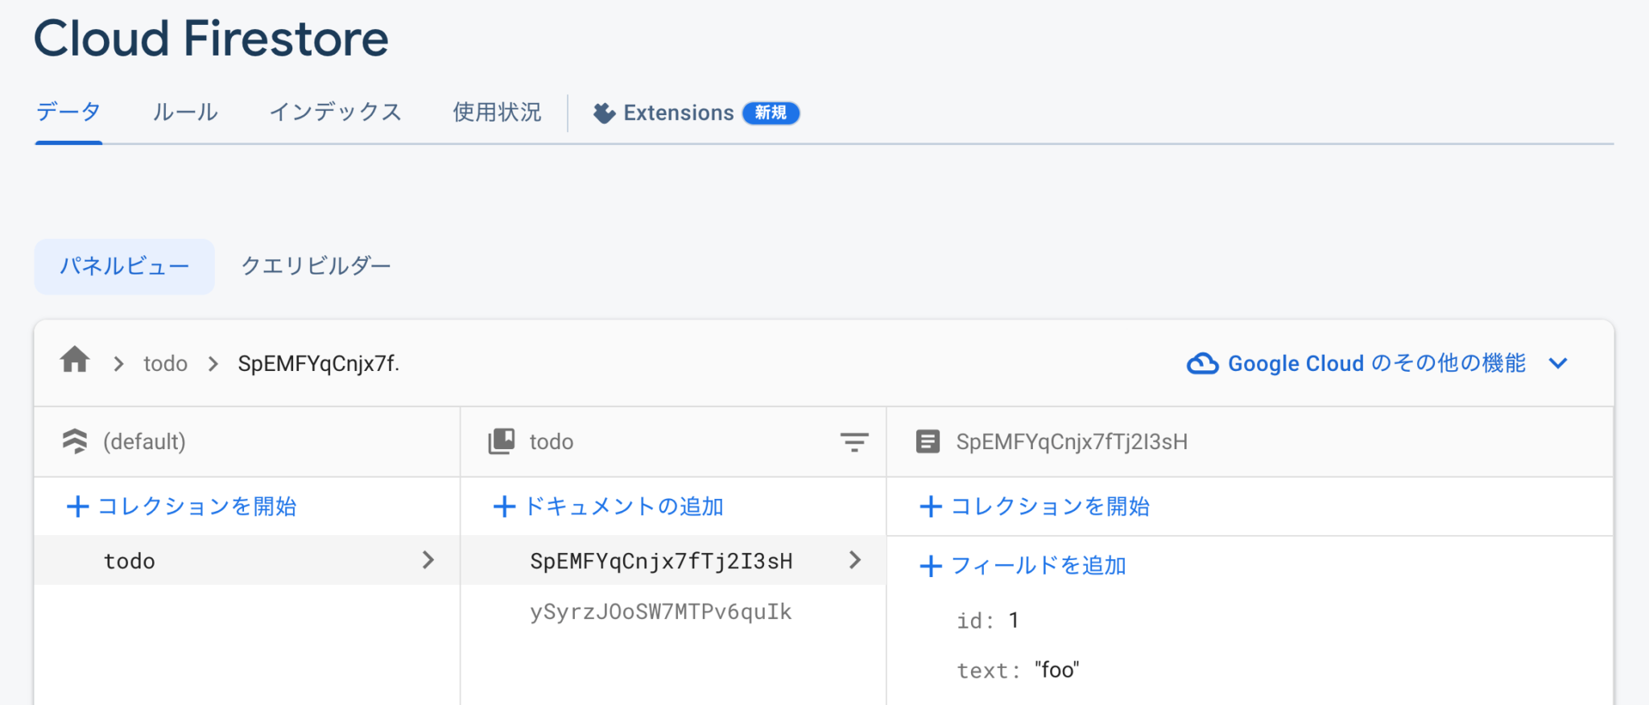
Task: Click the plus icon next to フィールドを追加
Action: tap(930, 565)
